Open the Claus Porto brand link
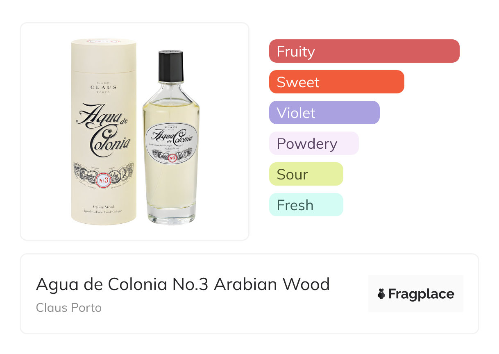Viewport: 499px width, 354px height. (x=69, y=307)
